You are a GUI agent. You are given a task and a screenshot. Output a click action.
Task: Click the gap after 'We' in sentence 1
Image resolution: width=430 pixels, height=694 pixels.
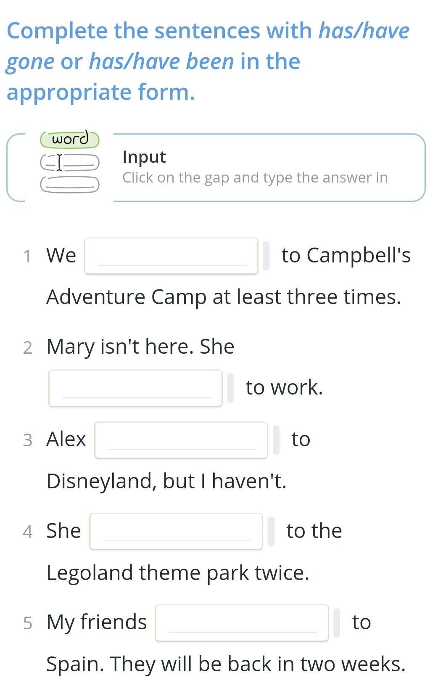[x=171, y=256]
